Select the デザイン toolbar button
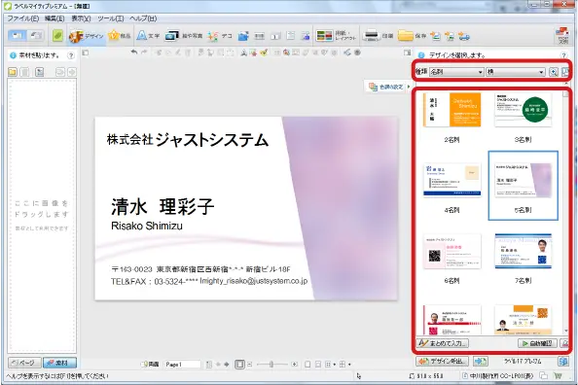The width and height of the screenshot is (578, 385). pyautogui.click(x=87, y=36)
